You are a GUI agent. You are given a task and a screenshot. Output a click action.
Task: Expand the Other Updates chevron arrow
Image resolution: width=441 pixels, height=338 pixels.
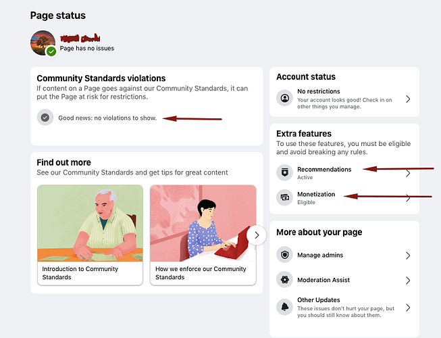tap(408, 308)
